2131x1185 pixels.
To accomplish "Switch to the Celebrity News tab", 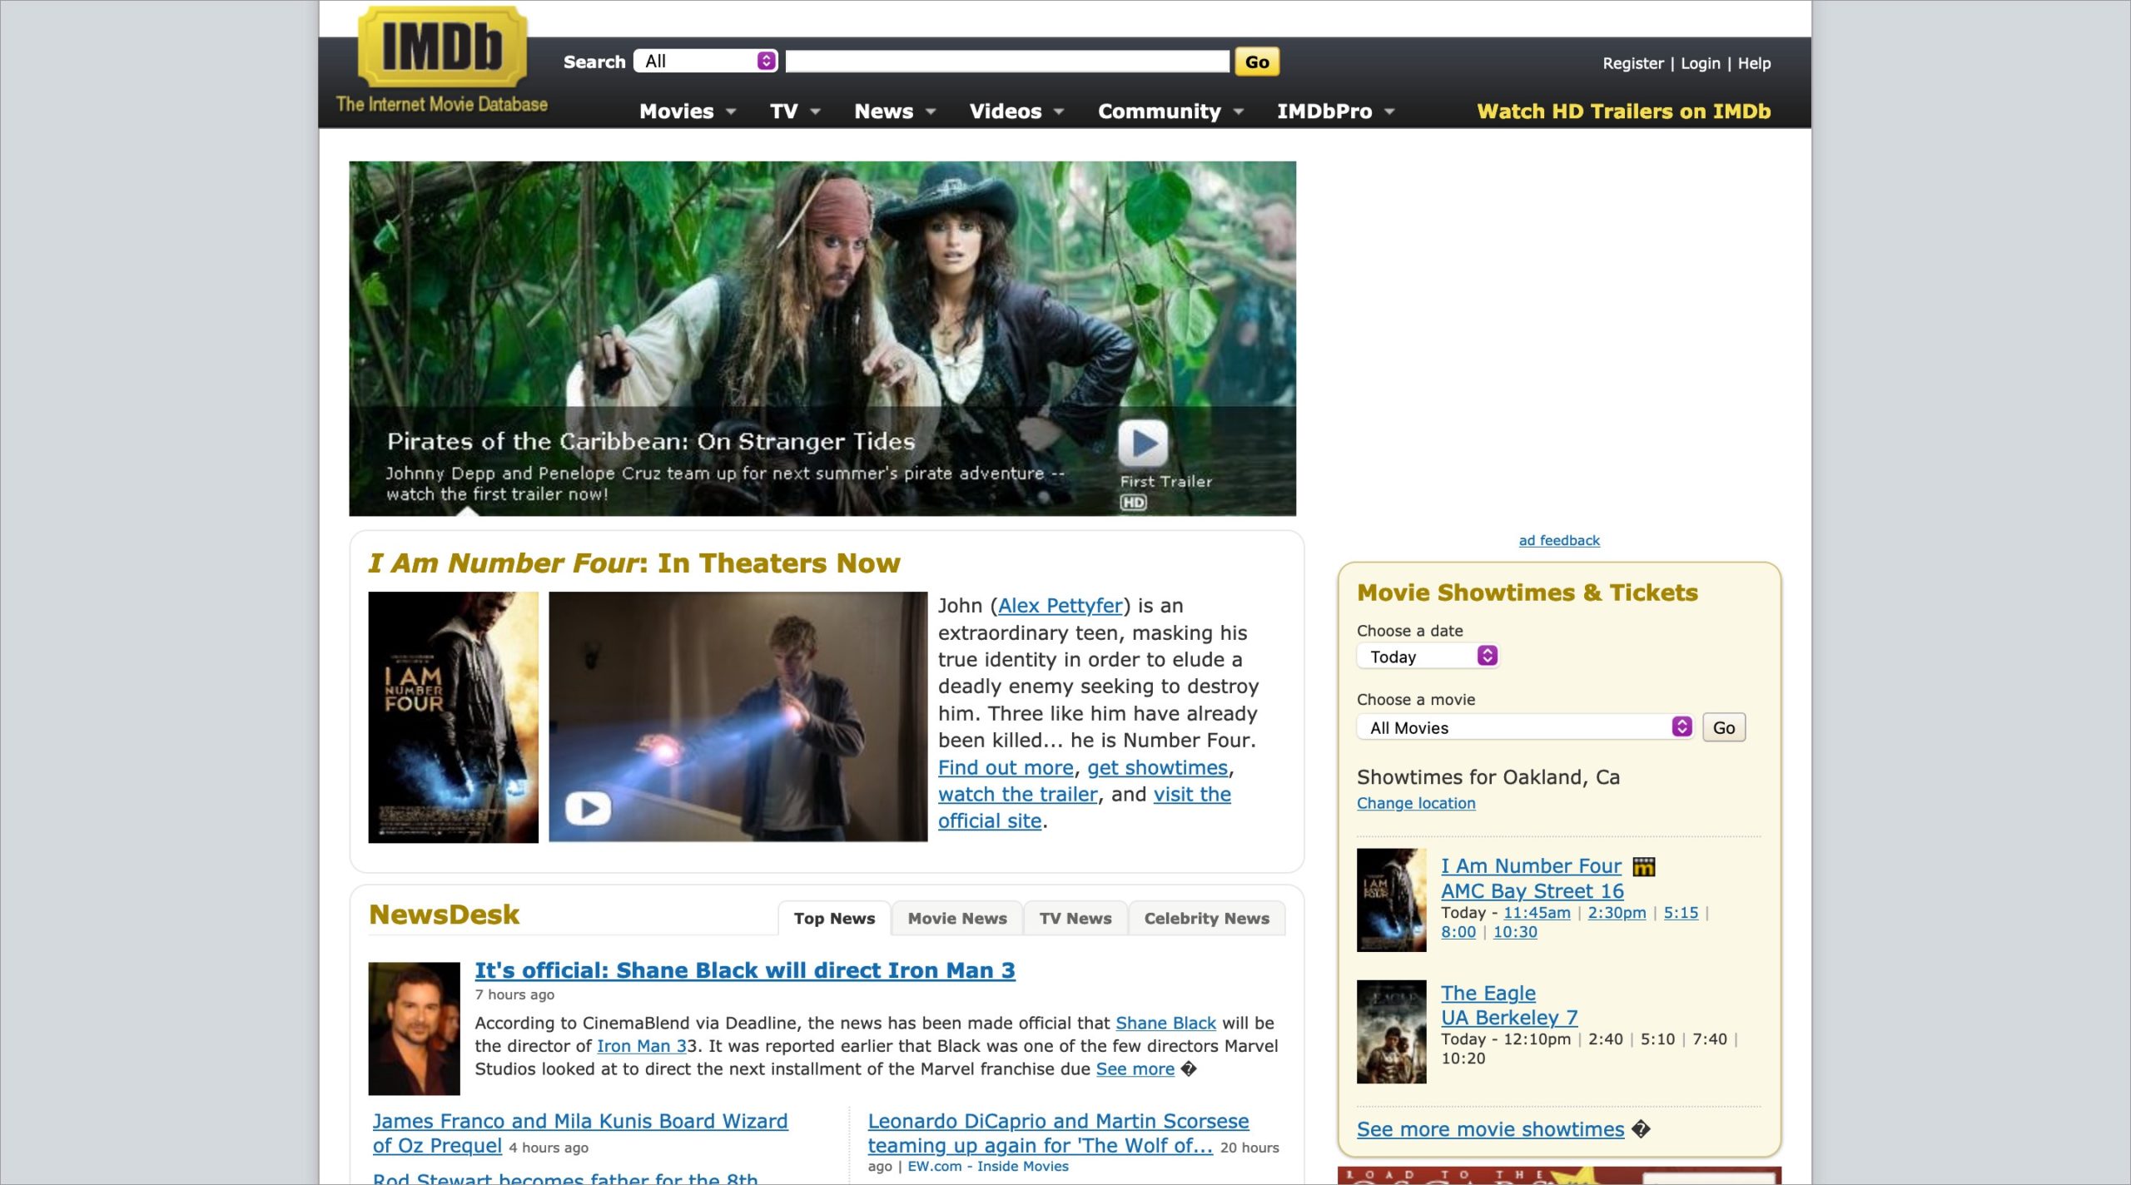I will pyautogui.click(x=1206, y=918).
